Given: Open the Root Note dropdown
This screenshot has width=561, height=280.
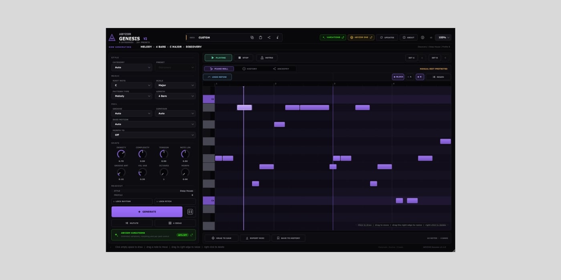Looking at the screenshot, I should [x=132, y=85].
